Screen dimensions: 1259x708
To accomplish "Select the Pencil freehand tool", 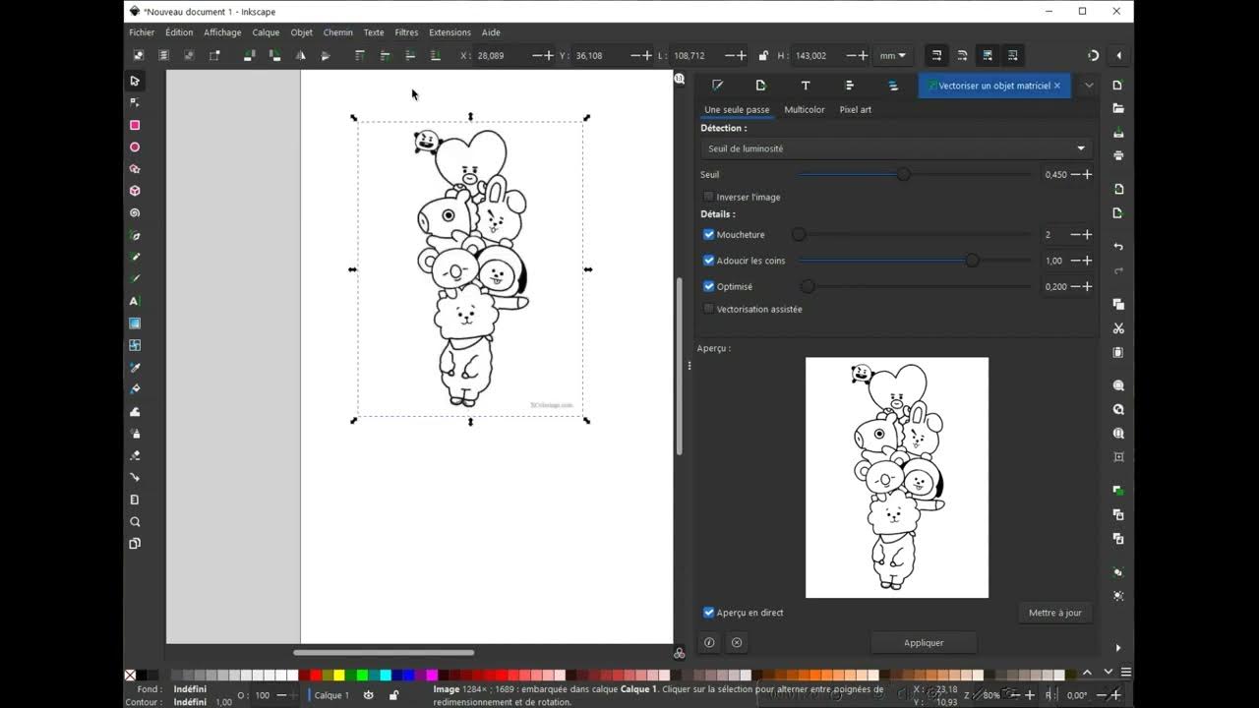I will pyautogui.click(x=135, y=257).
